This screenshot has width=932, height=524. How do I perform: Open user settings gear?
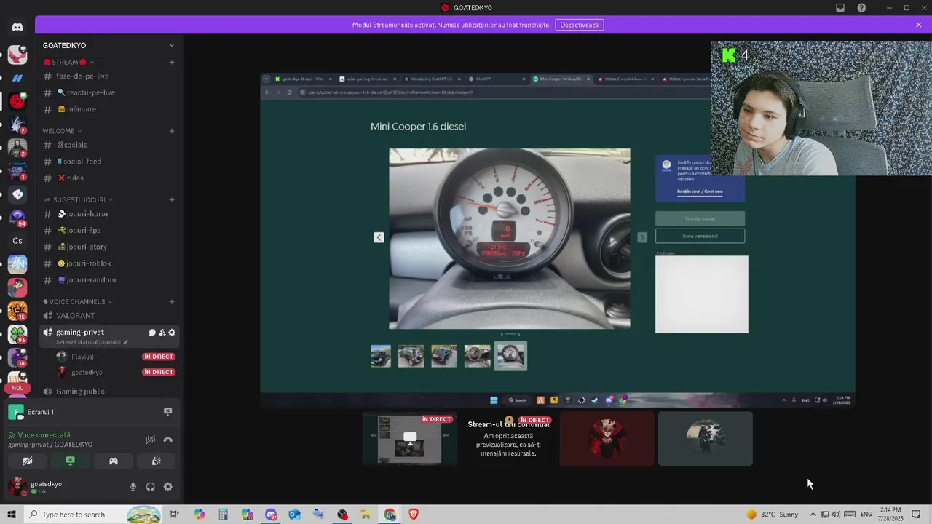(167, 487)
